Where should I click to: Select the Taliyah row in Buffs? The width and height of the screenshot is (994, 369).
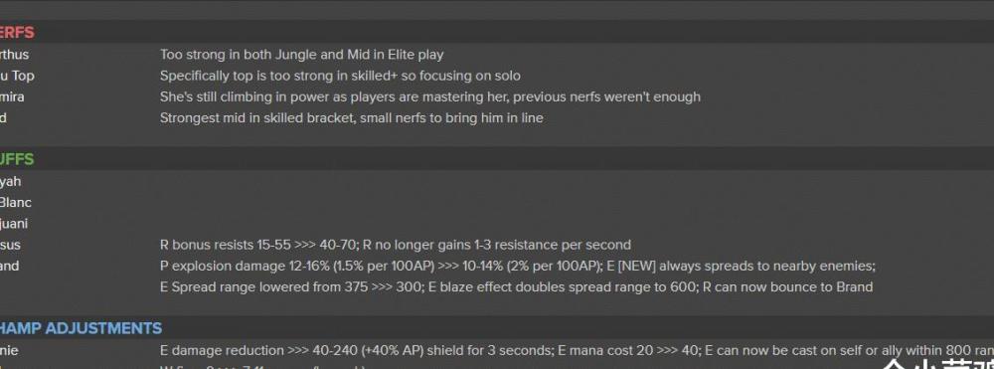[x=11, y=181]
